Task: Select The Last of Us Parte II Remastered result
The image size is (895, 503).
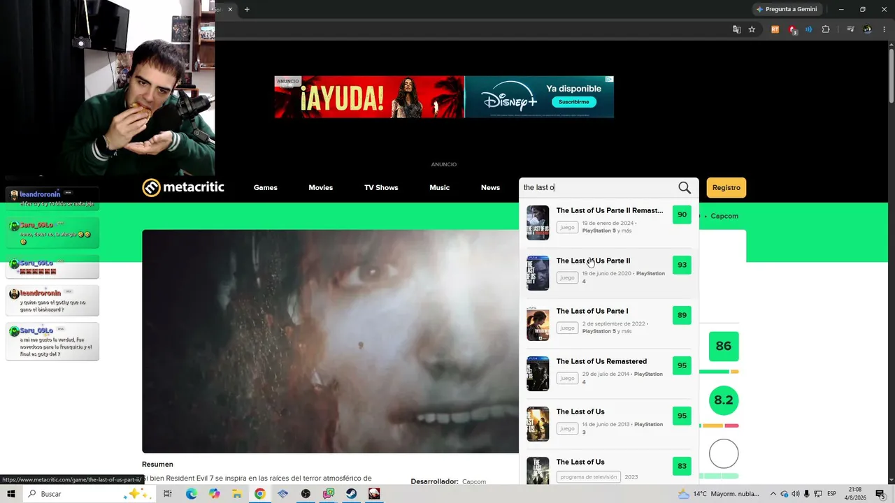Action: (x=608, y=223)
